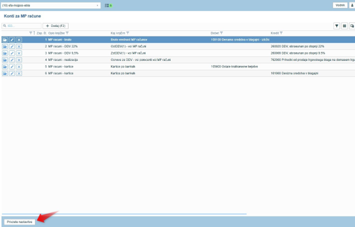Click filter icon left of Zap. št.

[x=31, y=33]
